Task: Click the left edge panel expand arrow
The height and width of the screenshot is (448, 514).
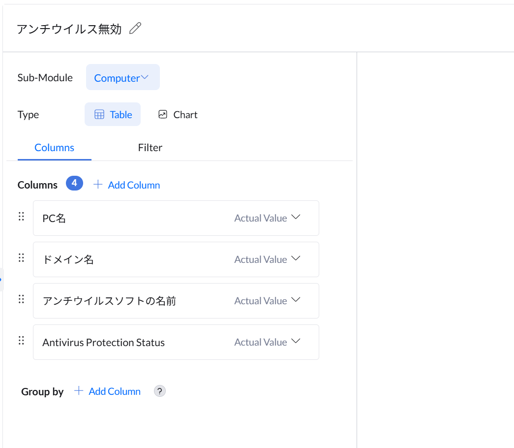Action: tap(1, 280)
